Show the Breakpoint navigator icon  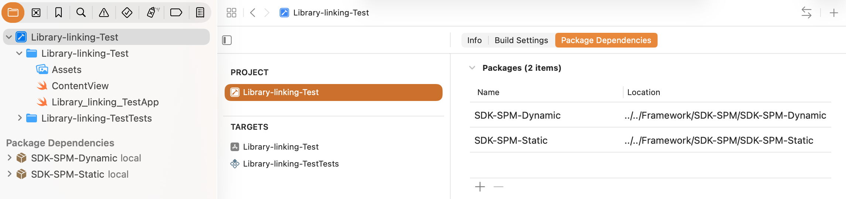tap(176, 13)
